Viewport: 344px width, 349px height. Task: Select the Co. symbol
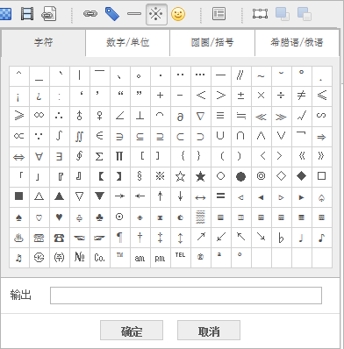99,257
